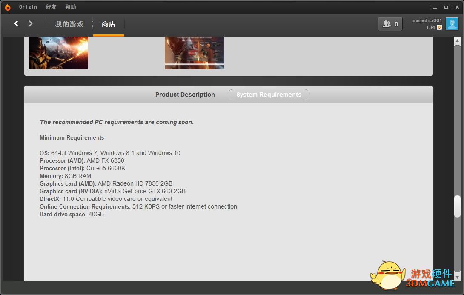Click the scrollbar up arrow
The height and width of the screenshot is (295, 464).
[457, 41]
